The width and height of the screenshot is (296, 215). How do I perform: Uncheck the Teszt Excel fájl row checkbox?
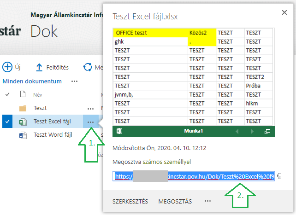[7, 122]
